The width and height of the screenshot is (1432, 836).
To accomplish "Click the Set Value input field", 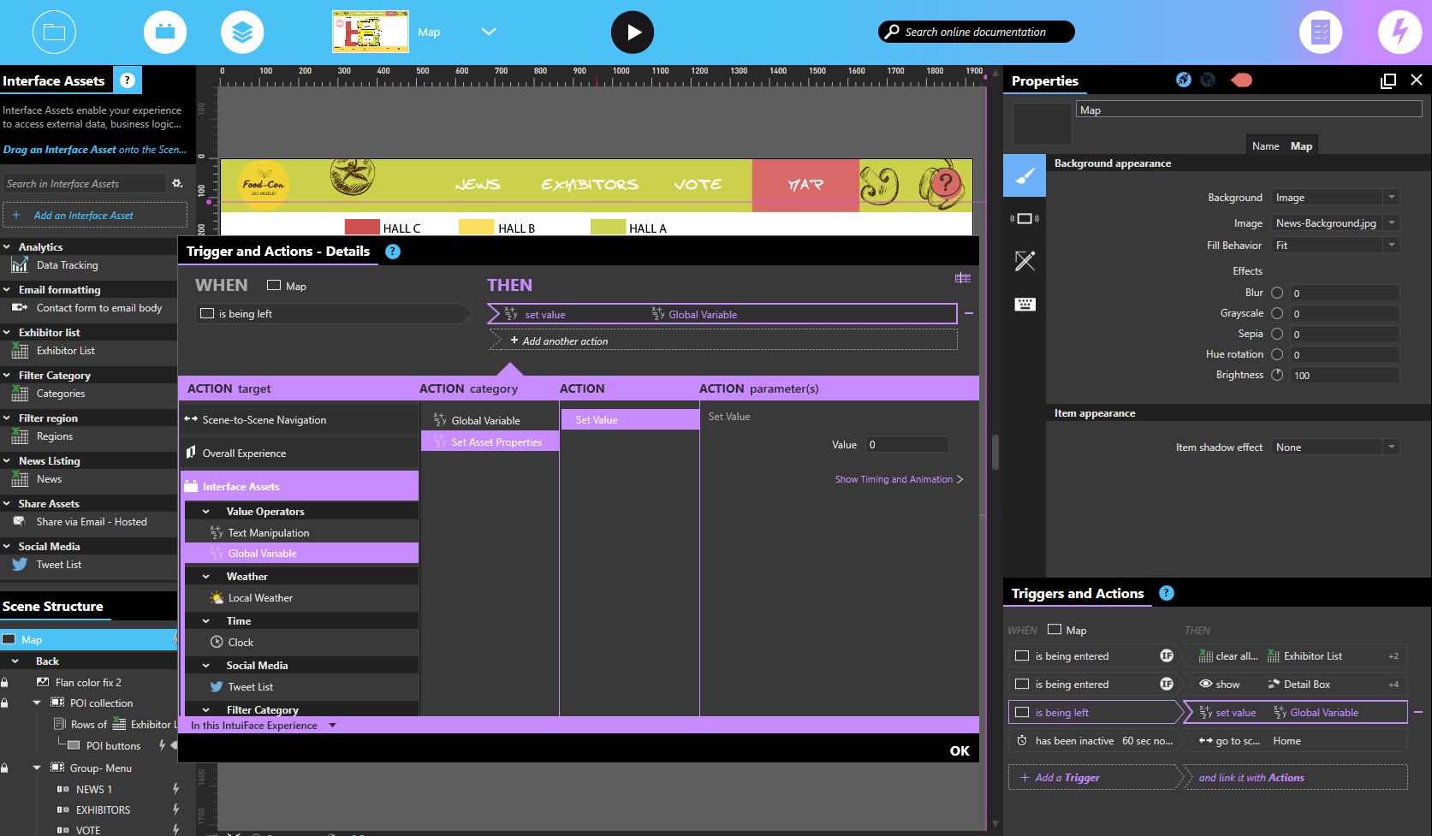I will click(906, 445).
